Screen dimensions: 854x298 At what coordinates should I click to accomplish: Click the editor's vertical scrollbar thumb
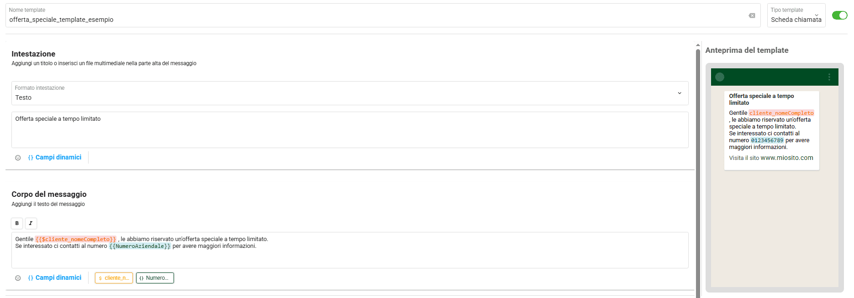point(698,173)
